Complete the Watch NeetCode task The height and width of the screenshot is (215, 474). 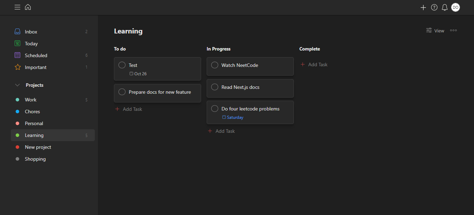[215, 65]
